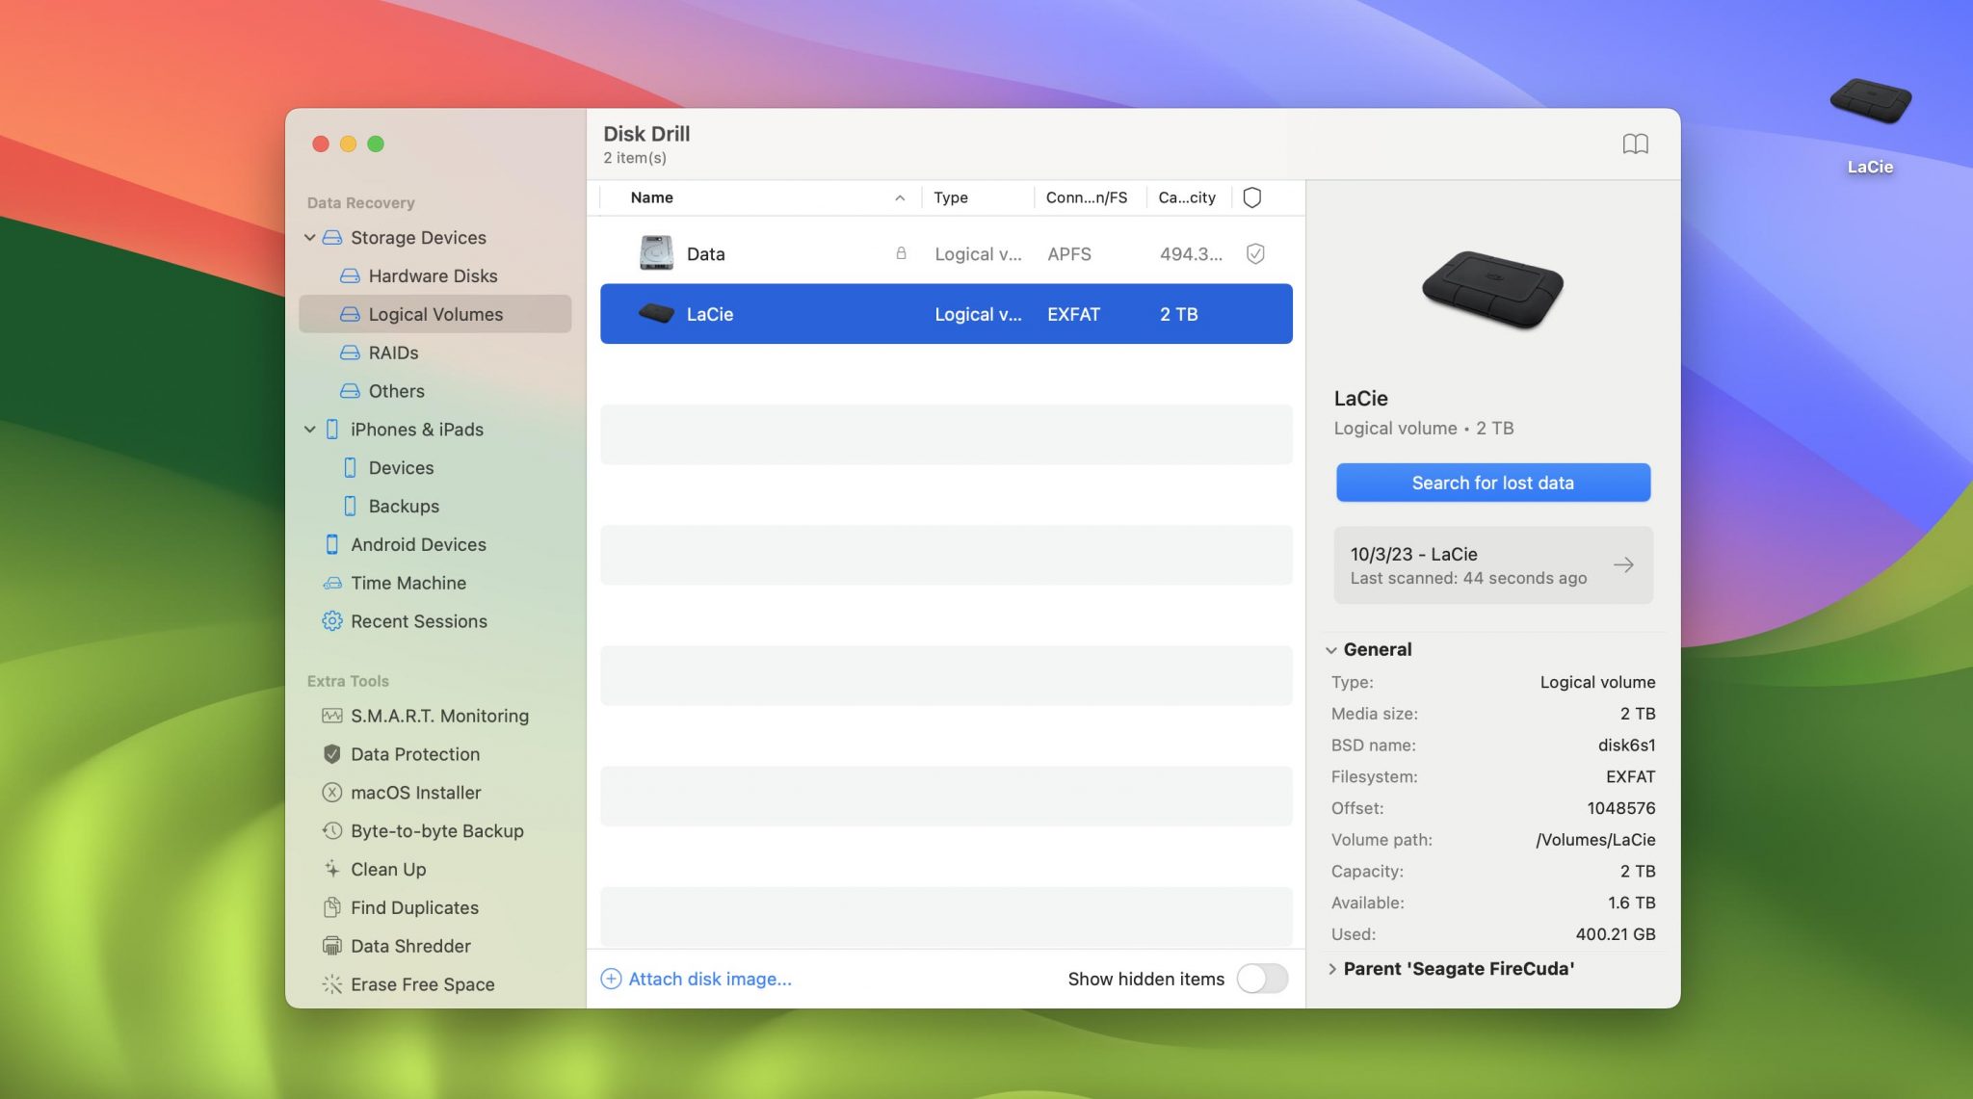Collapse the iPhones & iPads tree group
Viewport: 1973px width, 1099px height.
310,430
